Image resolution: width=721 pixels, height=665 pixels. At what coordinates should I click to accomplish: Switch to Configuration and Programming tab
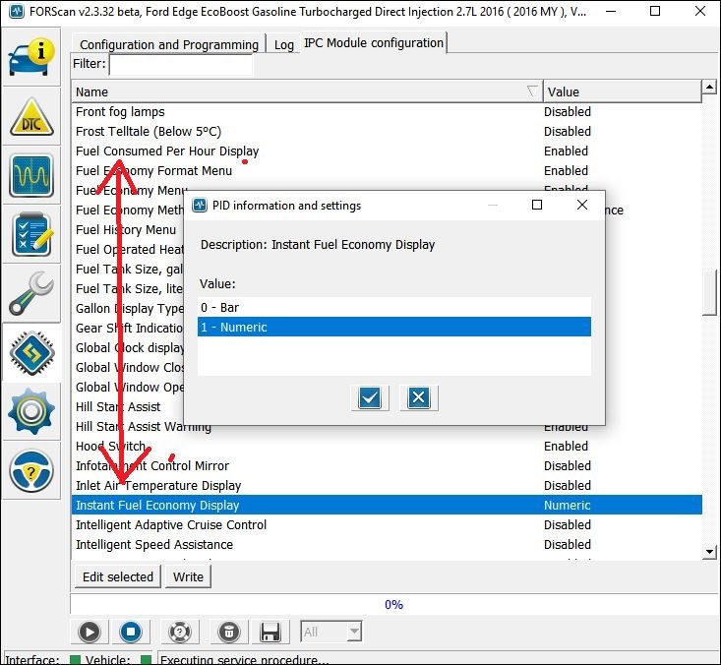point(168,44)
